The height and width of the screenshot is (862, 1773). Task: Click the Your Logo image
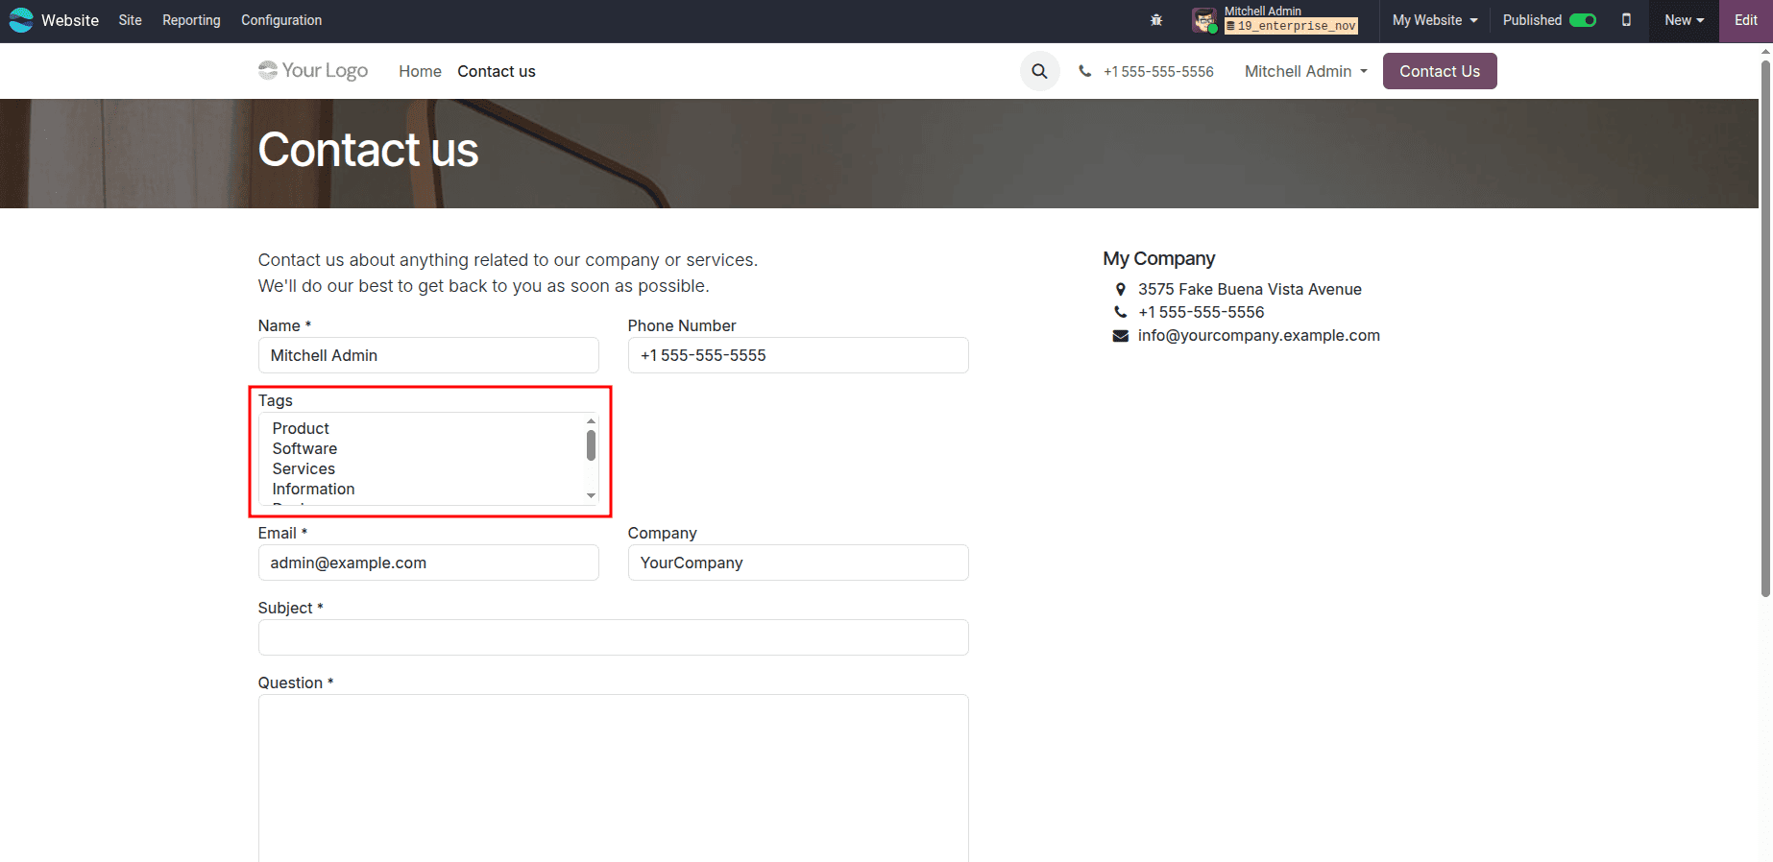[x=313, y=70]
